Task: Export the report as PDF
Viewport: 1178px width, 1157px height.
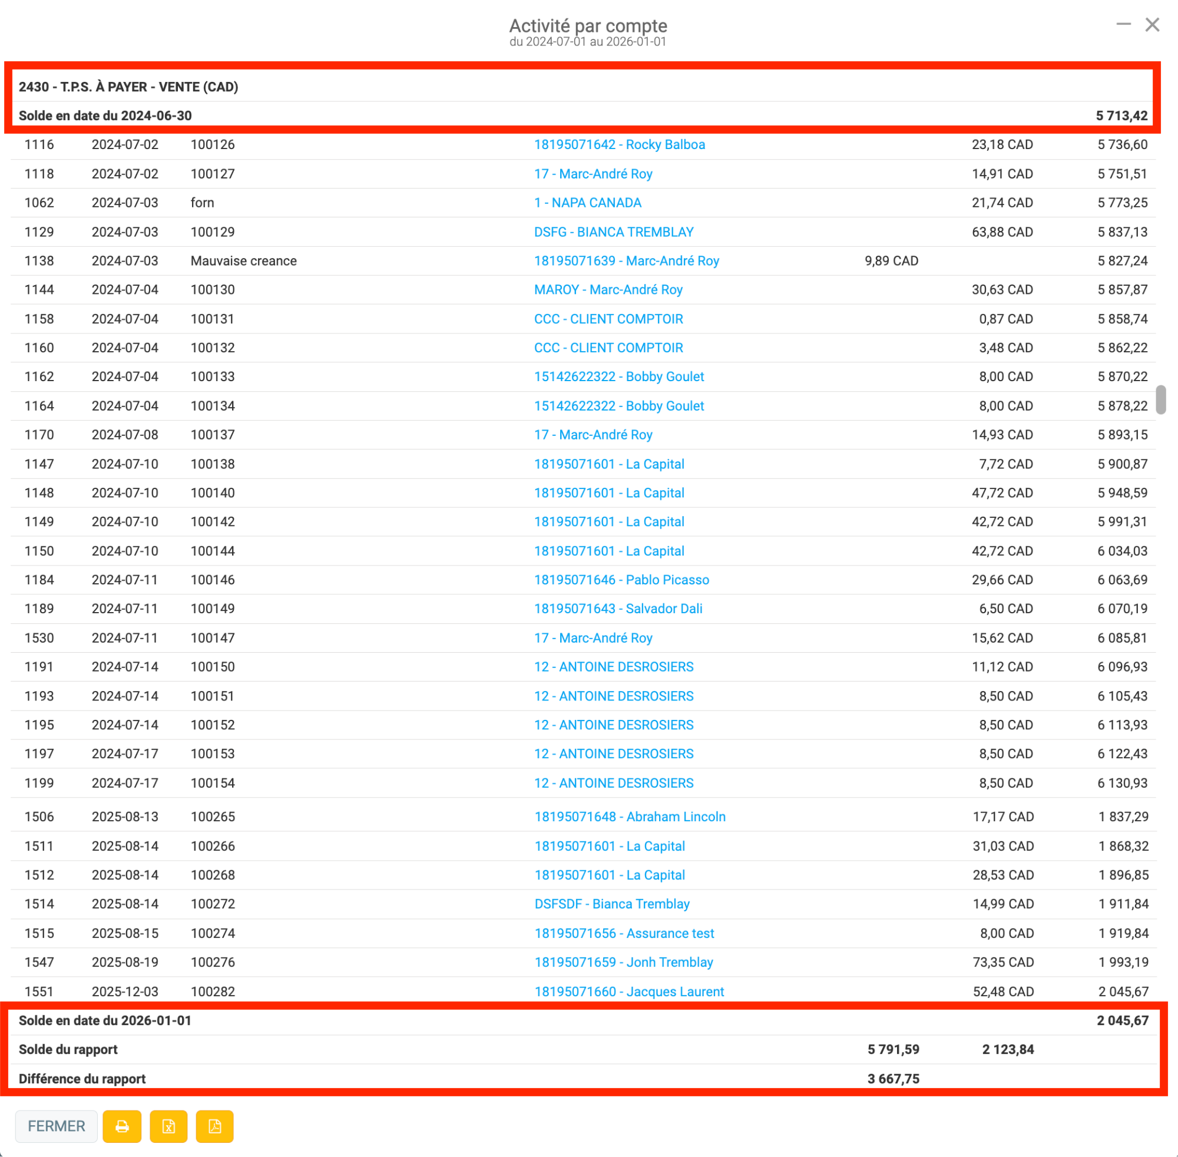Action: tap(214, 1126)
